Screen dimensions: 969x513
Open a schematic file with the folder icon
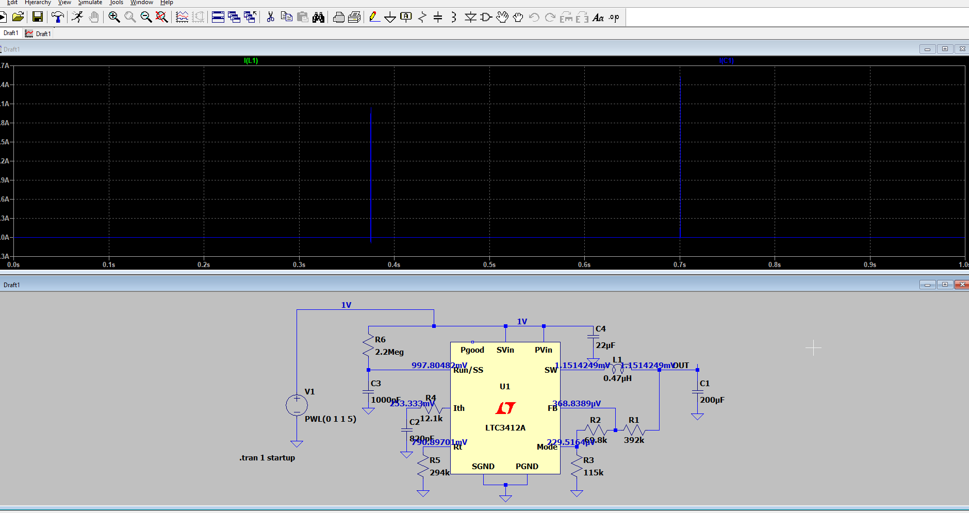click(x=18, y=17)
